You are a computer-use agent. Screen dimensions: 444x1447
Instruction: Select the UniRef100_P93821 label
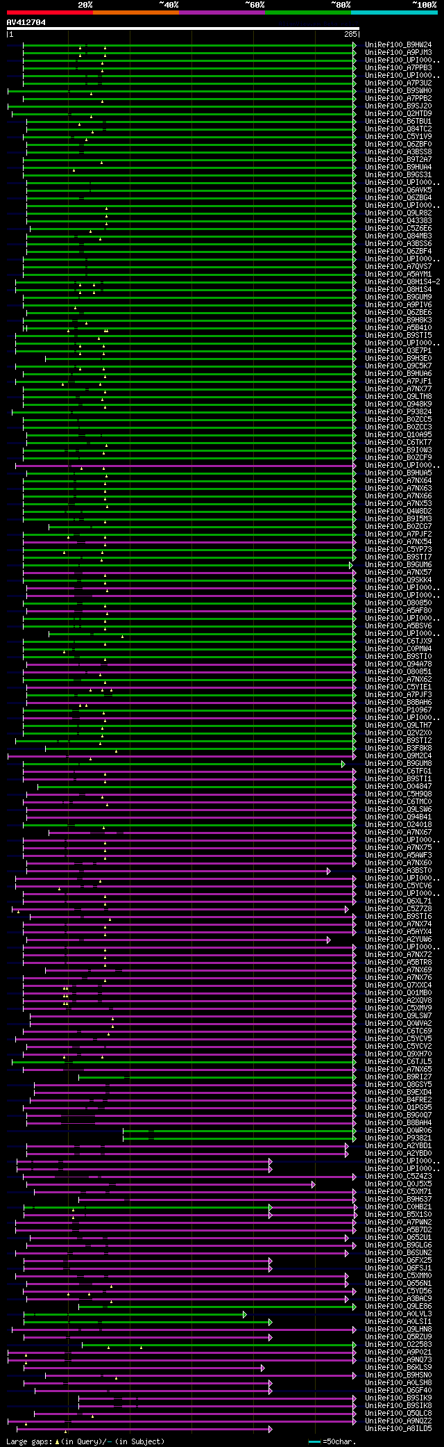pos(398,1138)
